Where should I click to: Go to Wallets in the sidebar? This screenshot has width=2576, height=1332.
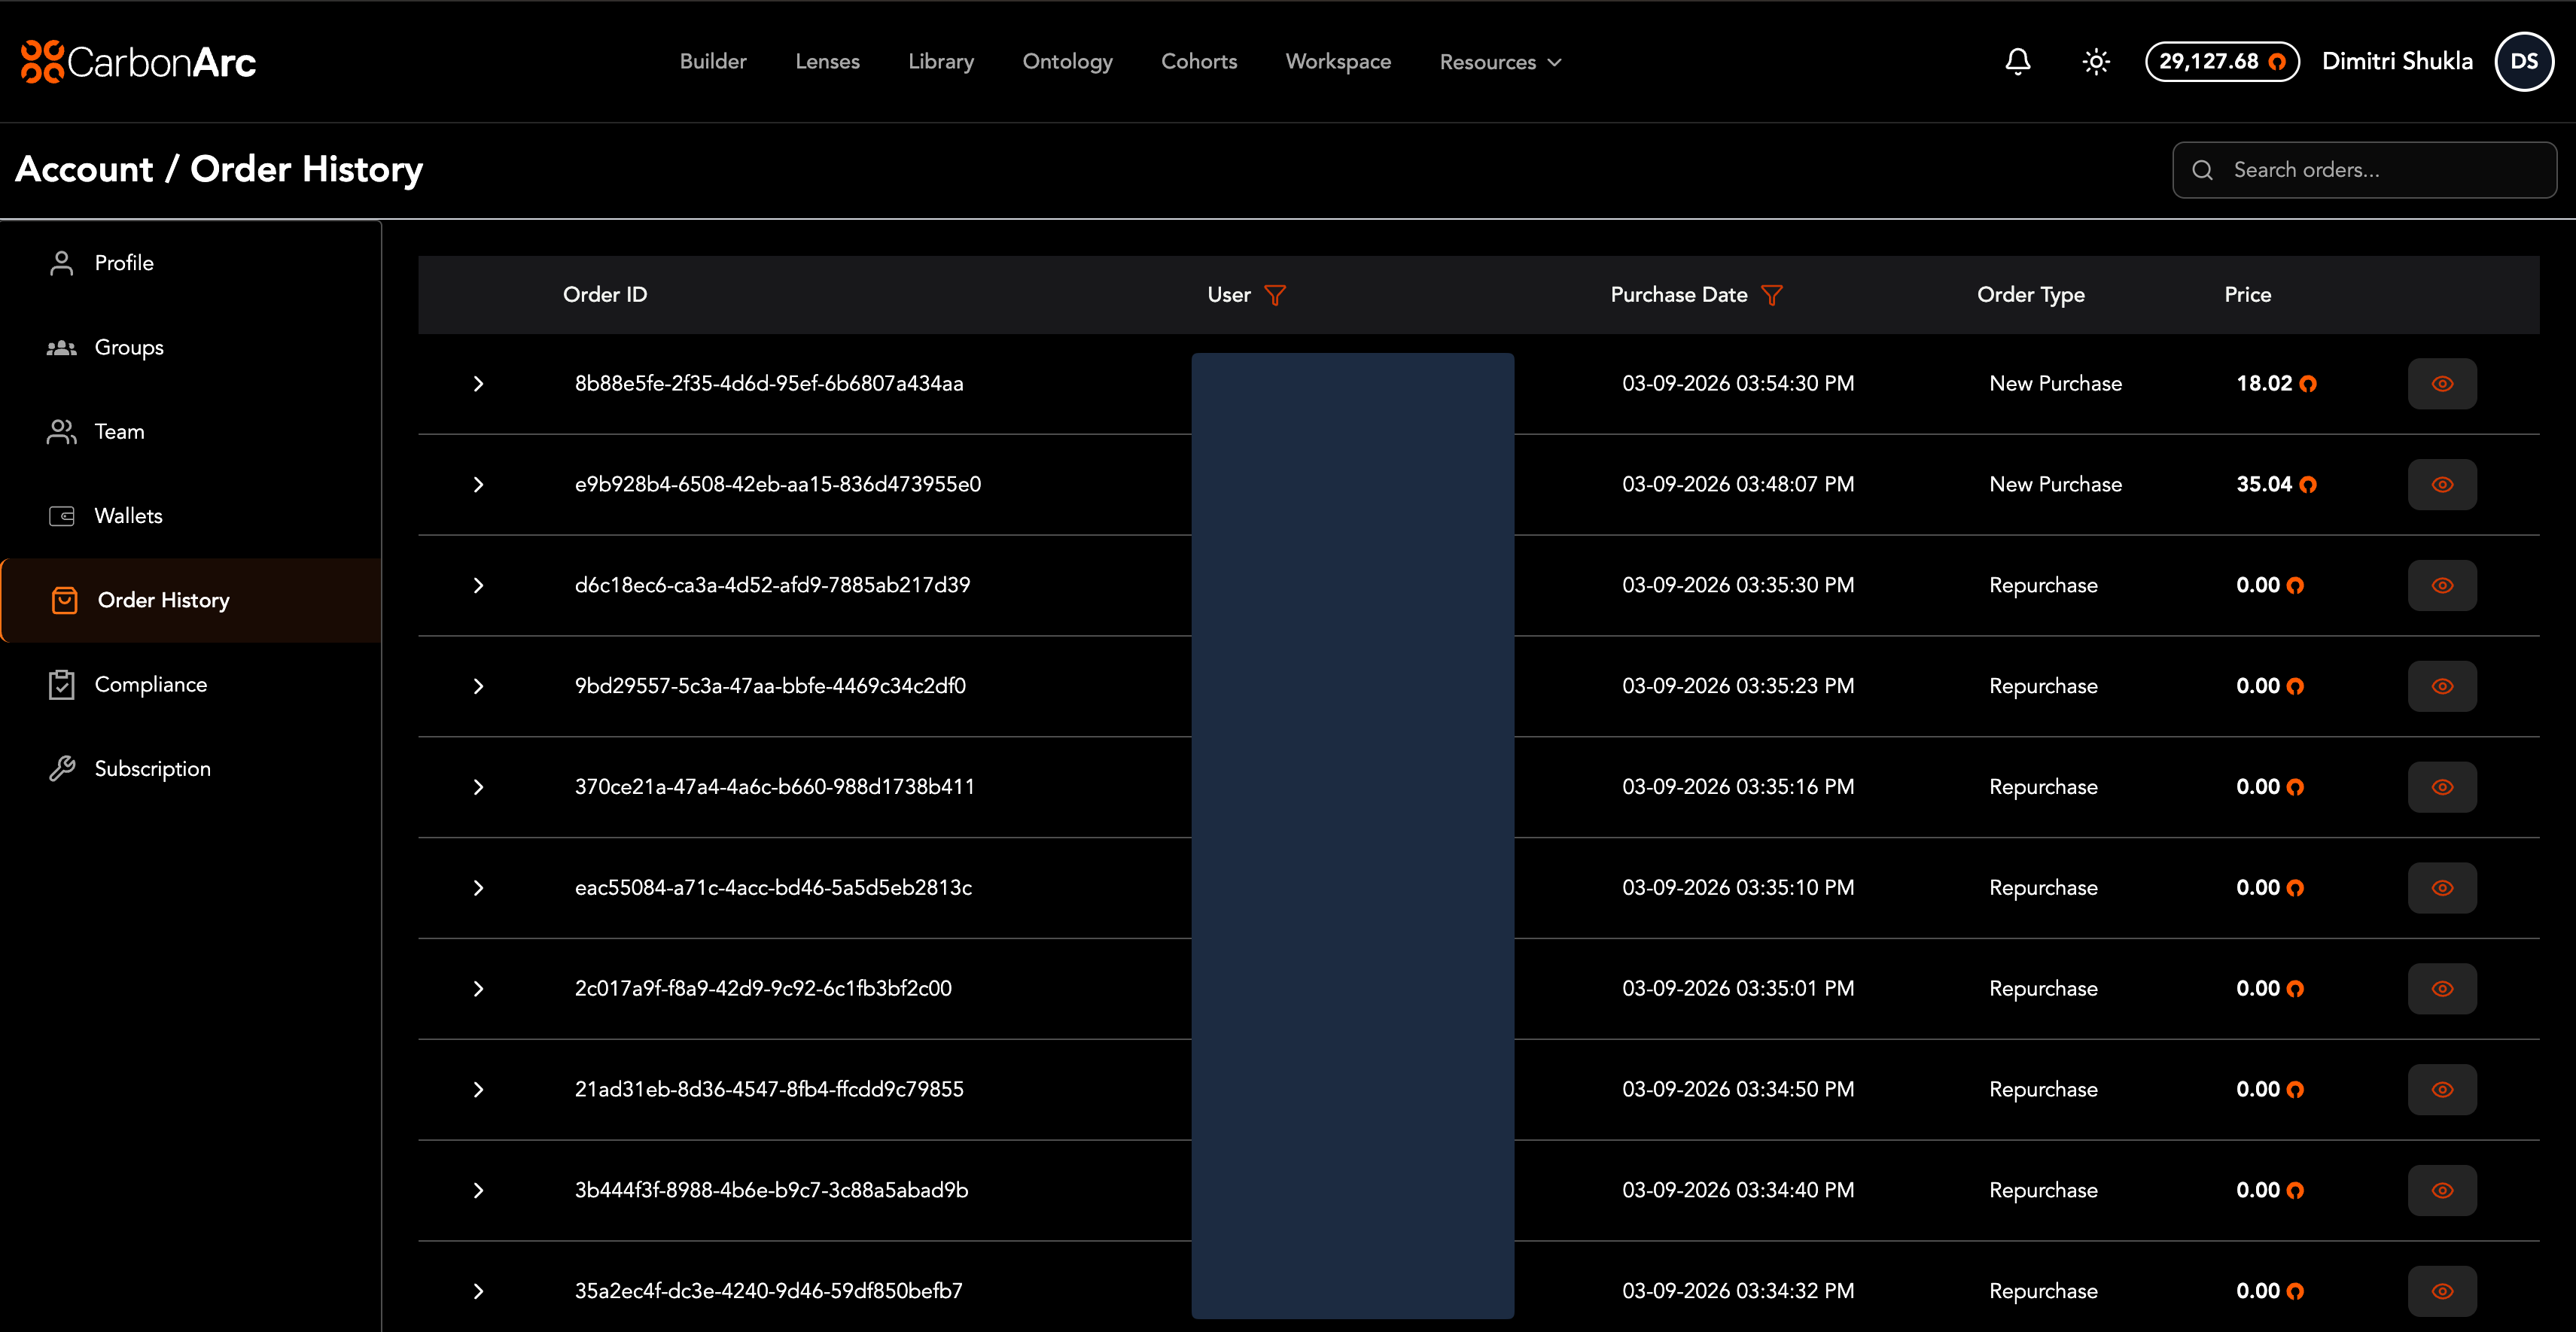click(128, 516)
